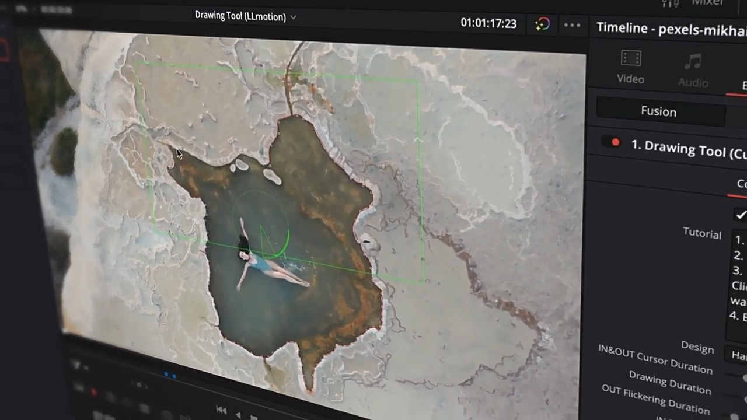Click the viewer timecode 01:01:17:23
Screen dimensions: 747x420
488,23
